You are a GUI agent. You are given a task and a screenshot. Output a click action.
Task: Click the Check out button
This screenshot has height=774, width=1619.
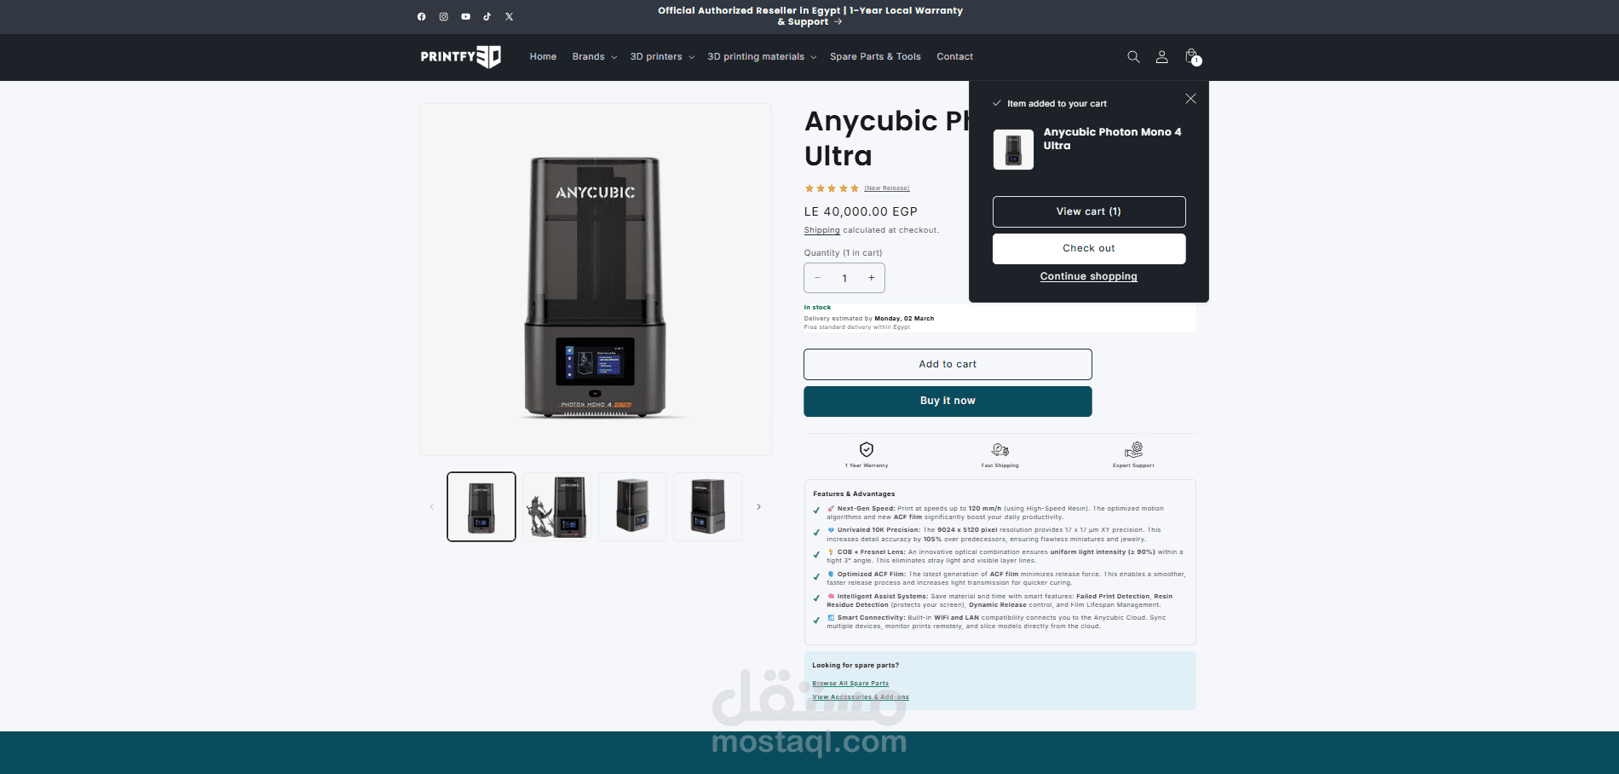tap(1089, 248)
